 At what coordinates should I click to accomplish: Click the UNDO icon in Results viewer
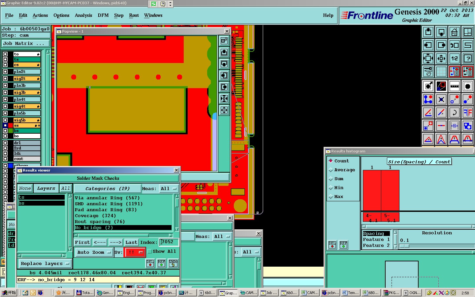click(x=173, y=263)
